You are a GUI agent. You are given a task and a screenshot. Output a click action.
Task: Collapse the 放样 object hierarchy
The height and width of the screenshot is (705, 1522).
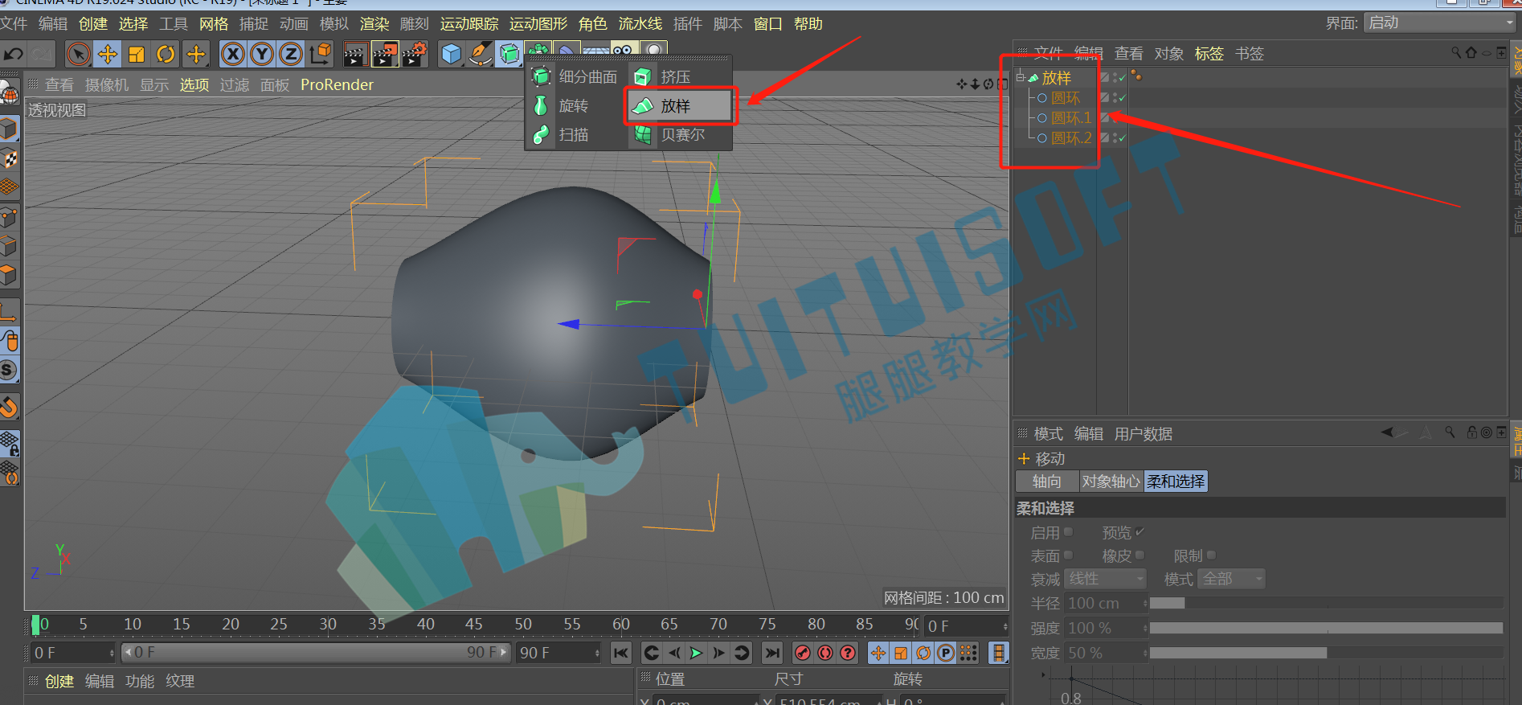click(1021, 77)
